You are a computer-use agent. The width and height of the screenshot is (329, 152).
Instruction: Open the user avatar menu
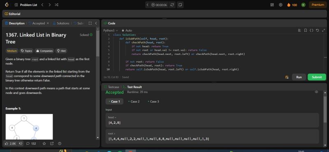click(x=304, y=5)
